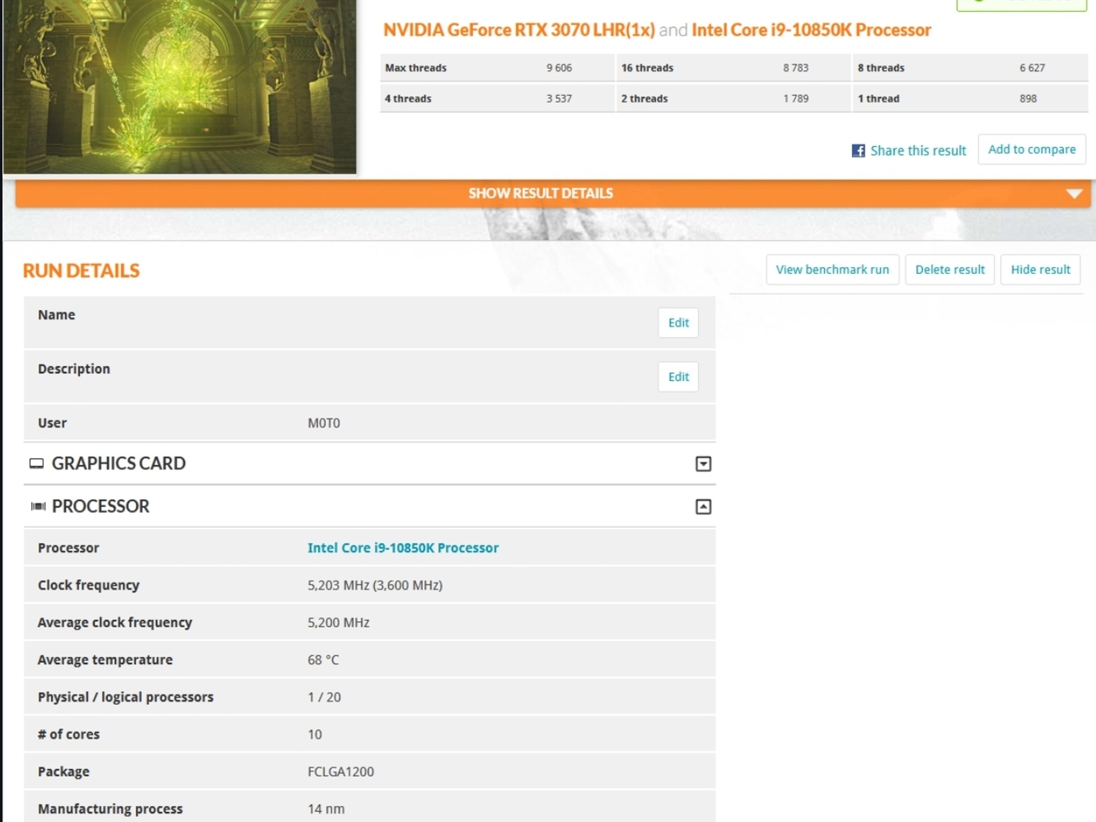Open the Show Result Details panel
Image resolution: width=1096 pixels, height=822 pixels.
pyautogui.click(x=541, y=193)
